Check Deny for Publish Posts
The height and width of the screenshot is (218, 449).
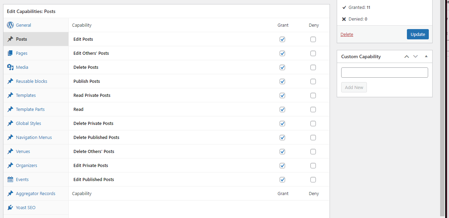click(313, 81)
